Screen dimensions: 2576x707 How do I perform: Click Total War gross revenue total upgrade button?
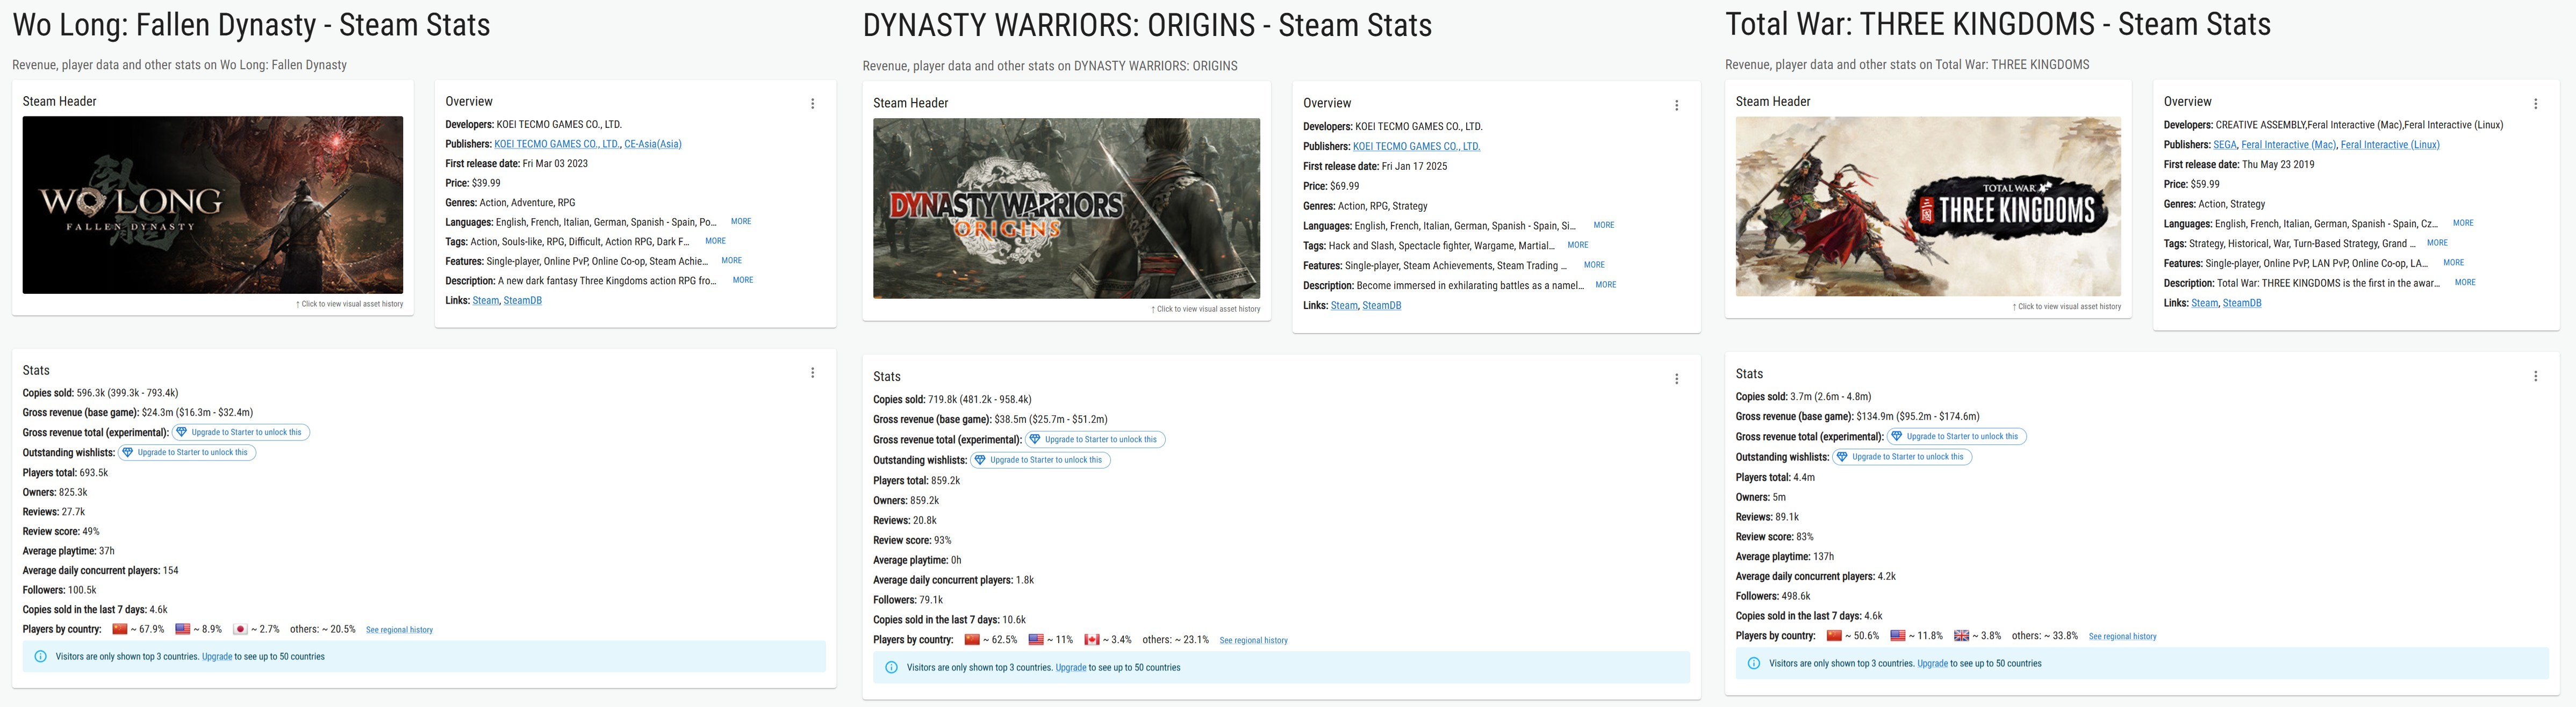point(1957,436)
